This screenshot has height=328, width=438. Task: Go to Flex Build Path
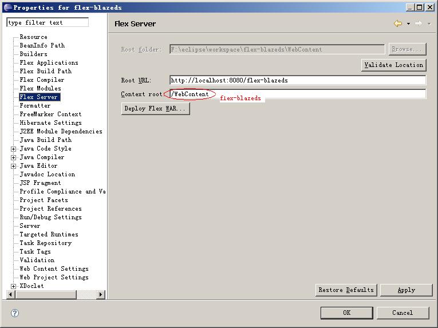coord(46,71)
